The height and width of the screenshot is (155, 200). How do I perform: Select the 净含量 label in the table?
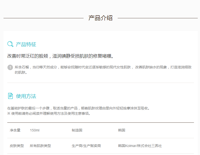15,130
